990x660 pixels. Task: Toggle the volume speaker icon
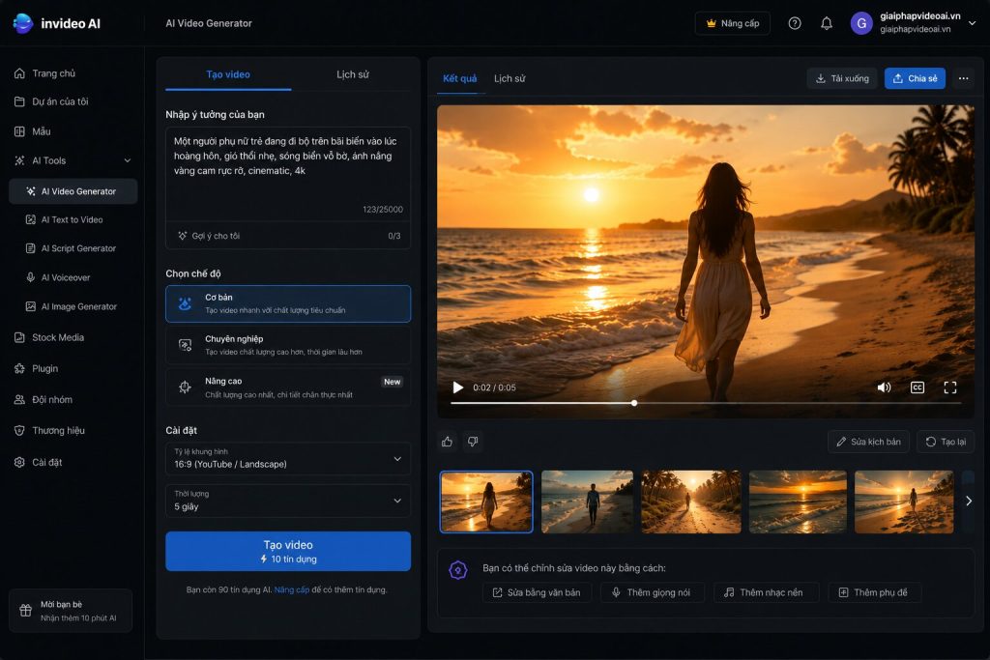(x=884, y=387)
